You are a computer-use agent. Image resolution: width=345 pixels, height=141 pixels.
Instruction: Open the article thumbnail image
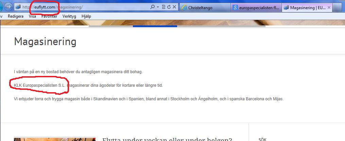tap(55, 139)
